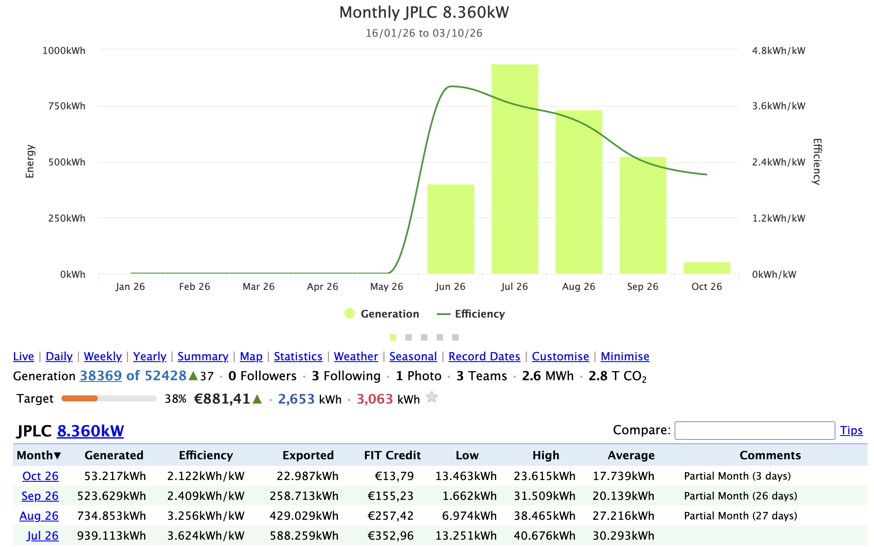
Task: Click the Jul 26 generation bar
Action: pos(515,169)
